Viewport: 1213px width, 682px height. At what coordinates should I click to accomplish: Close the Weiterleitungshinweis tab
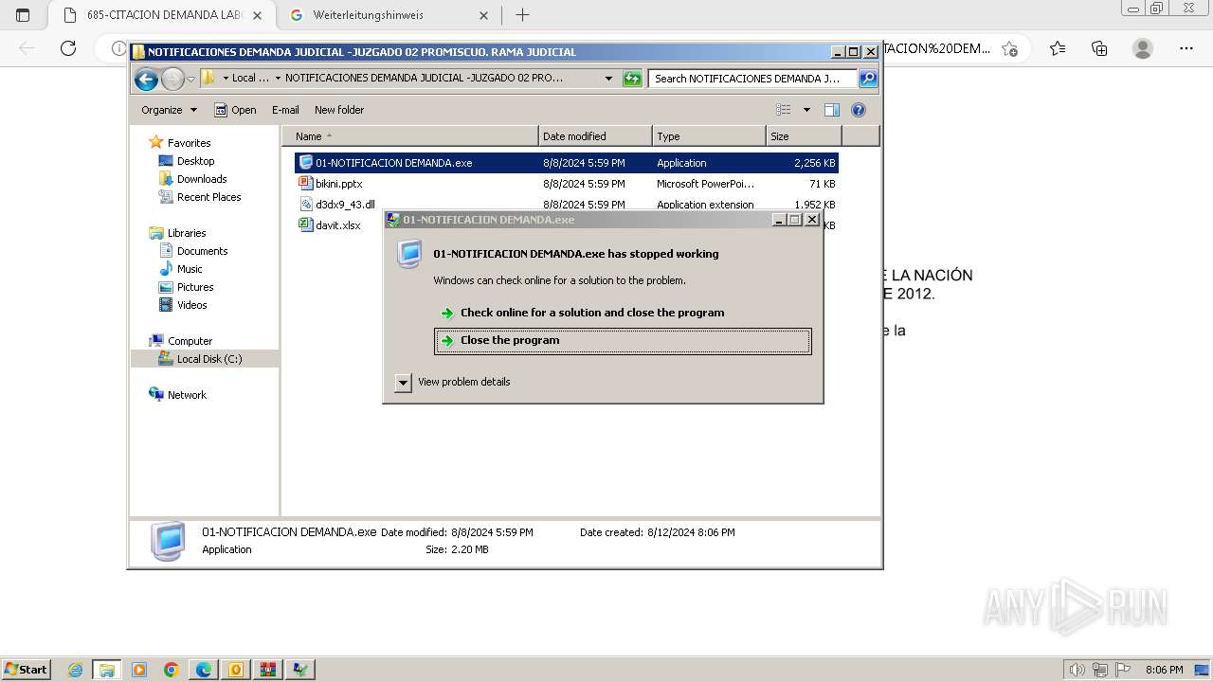tap(483, 15)
